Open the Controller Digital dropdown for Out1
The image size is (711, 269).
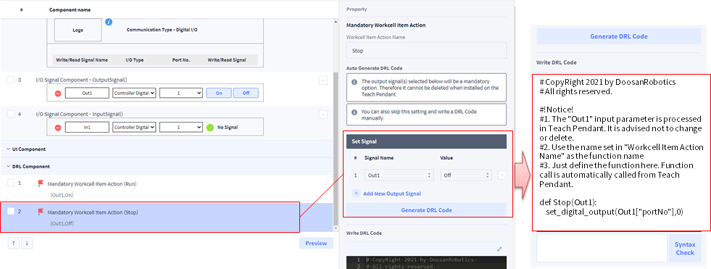point(134,93)
